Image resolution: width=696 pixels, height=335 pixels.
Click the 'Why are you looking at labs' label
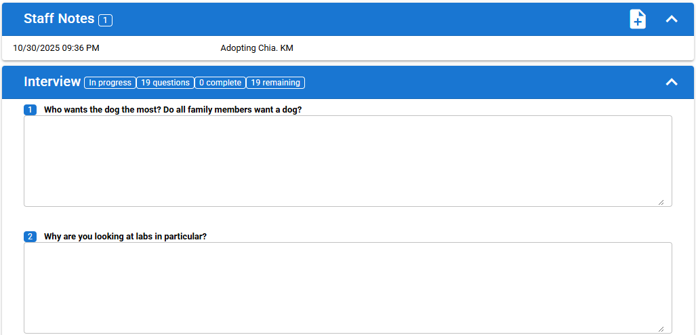click(125, 237)
